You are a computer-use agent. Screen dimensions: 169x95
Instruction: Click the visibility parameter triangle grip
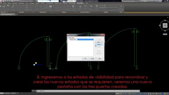coord(34,65)
